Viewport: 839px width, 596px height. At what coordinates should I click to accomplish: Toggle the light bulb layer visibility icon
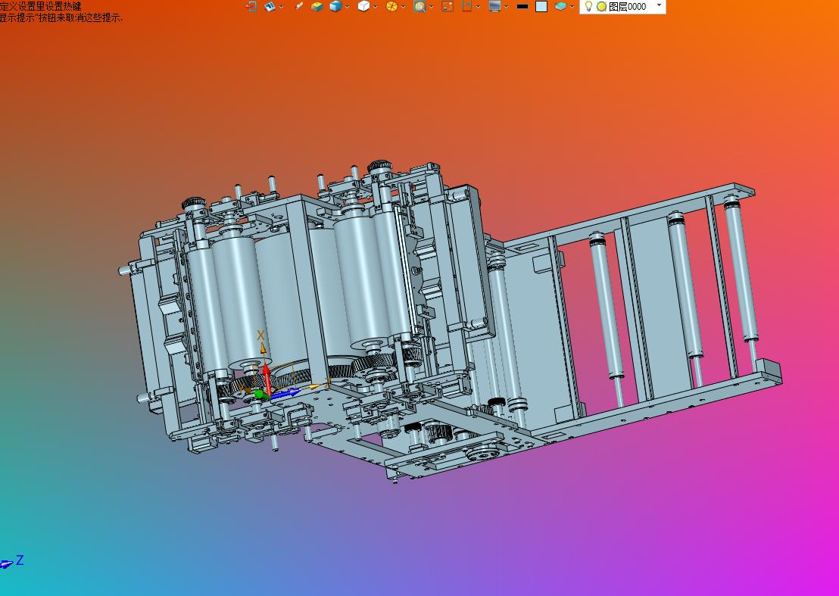(x=588, y=6)
